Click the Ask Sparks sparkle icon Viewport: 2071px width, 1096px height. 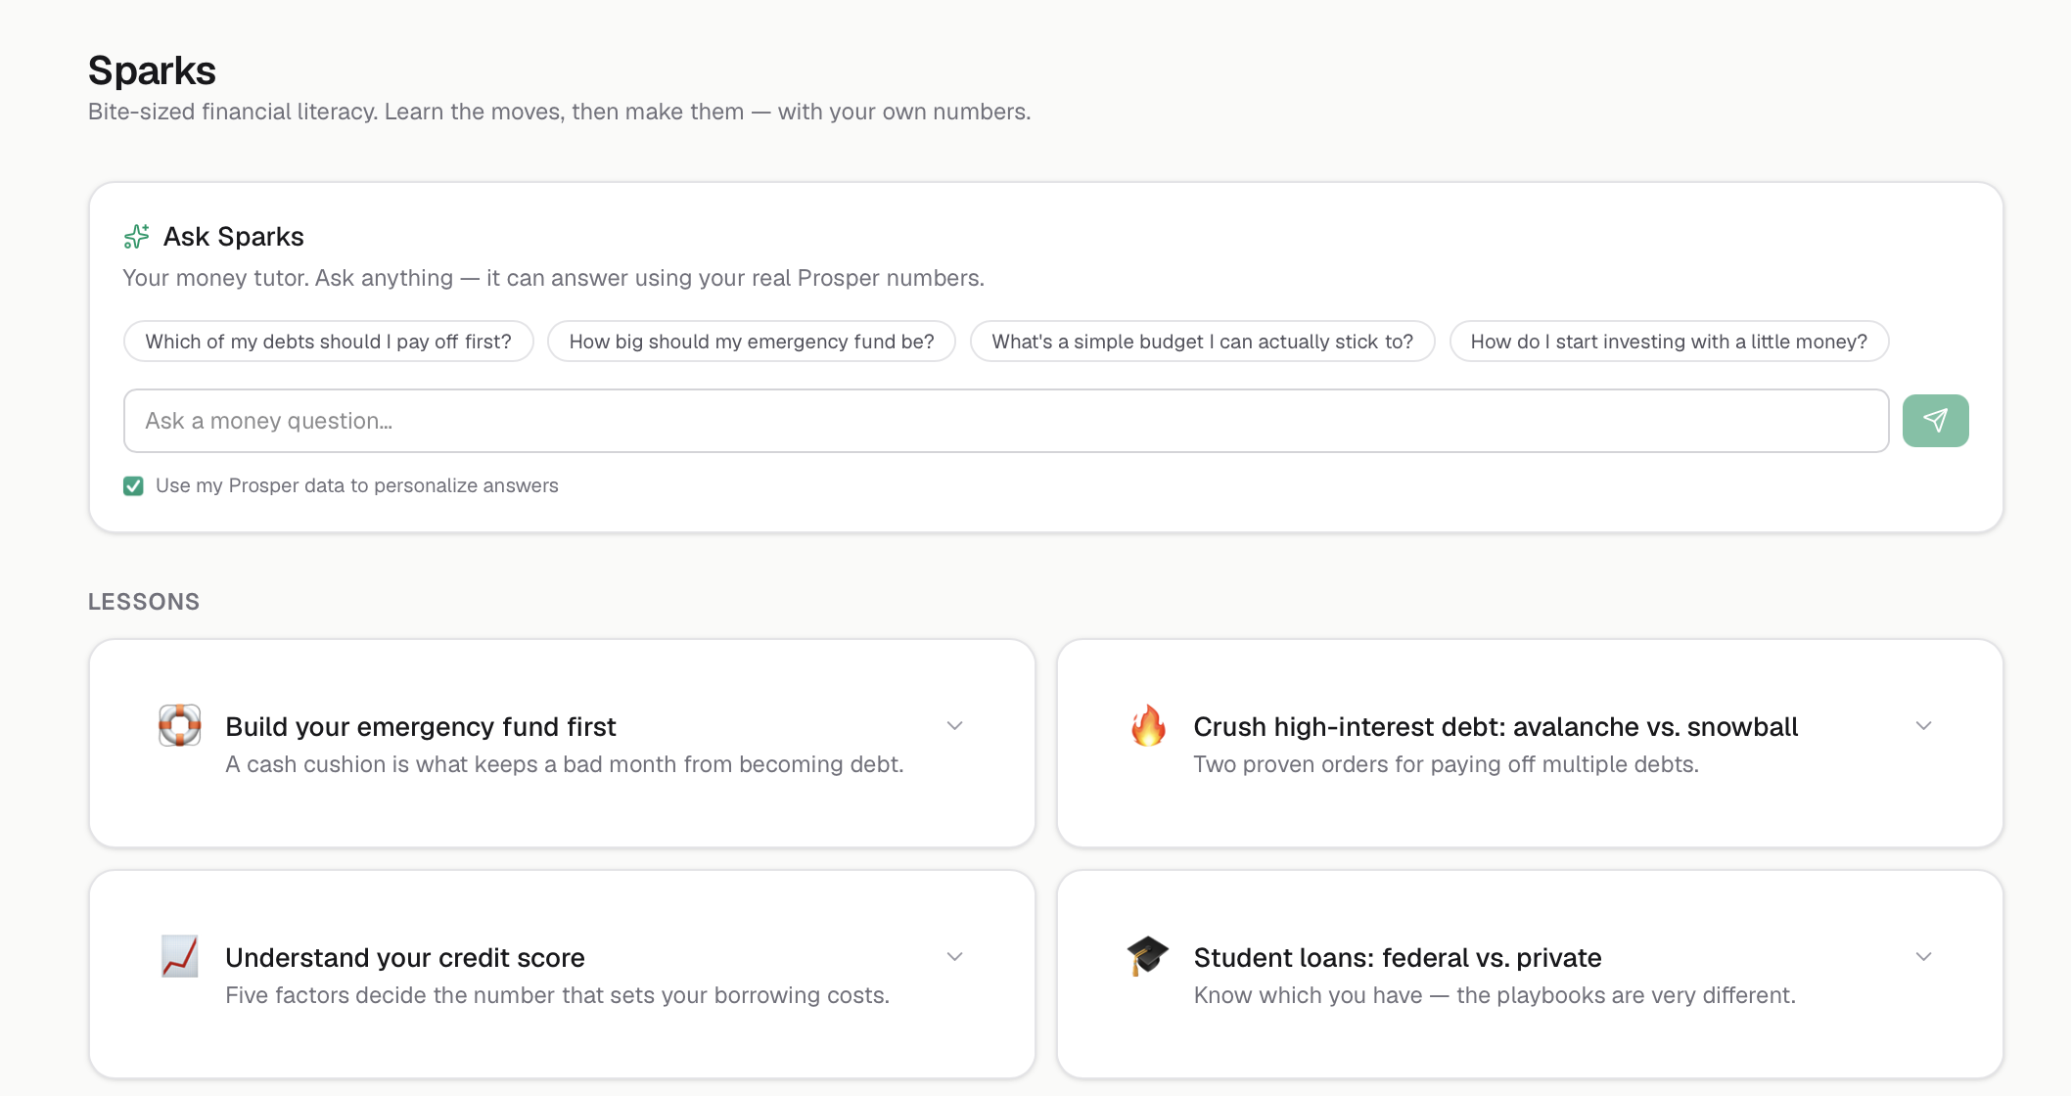point(136,237)
